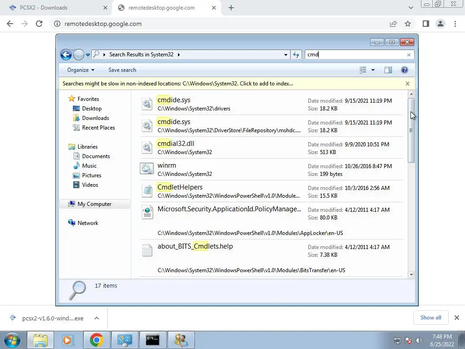Click the refresh button next to address bar
This screenshot has width=465, height=349.
296,55
